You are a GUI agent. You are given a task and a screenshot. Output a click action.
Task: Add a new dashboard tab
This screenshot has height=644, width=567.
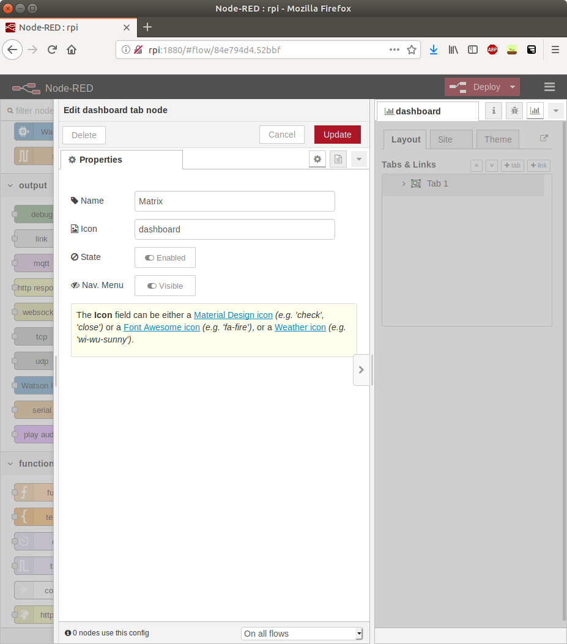click(513, 166)
